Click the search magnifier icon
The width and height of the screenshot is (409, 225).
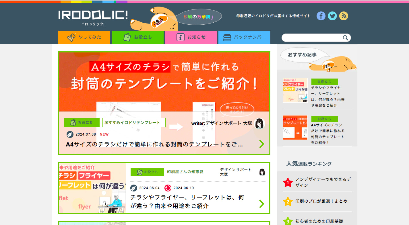pyautogui.click(x=346, y=38)
